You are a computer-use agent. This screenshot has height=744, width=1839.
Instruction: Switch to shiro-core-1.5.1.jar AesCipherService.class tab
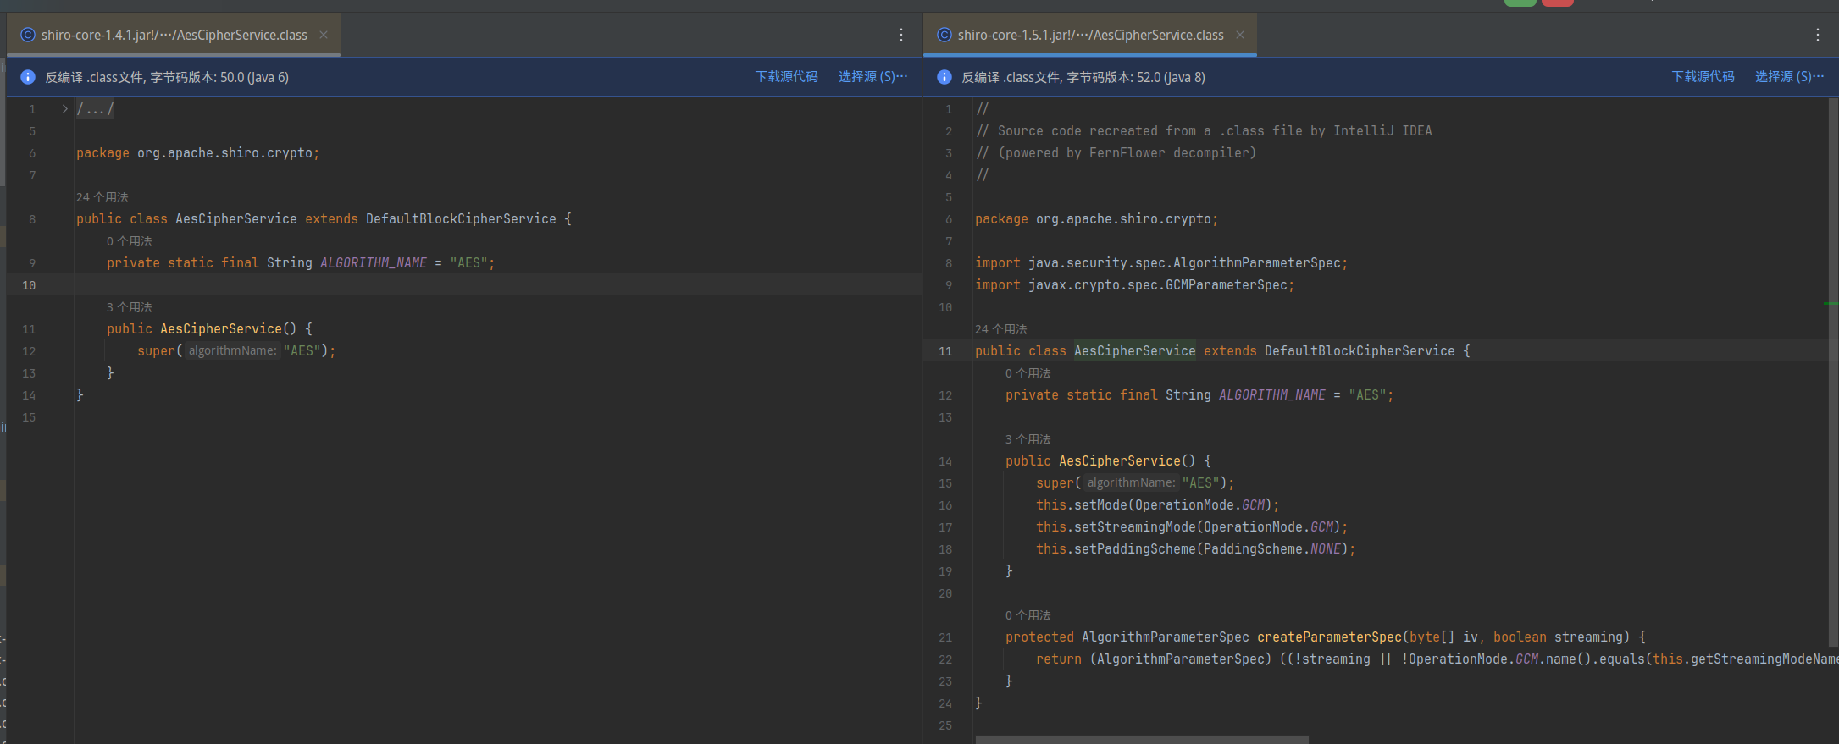[x=1090, y=35]
